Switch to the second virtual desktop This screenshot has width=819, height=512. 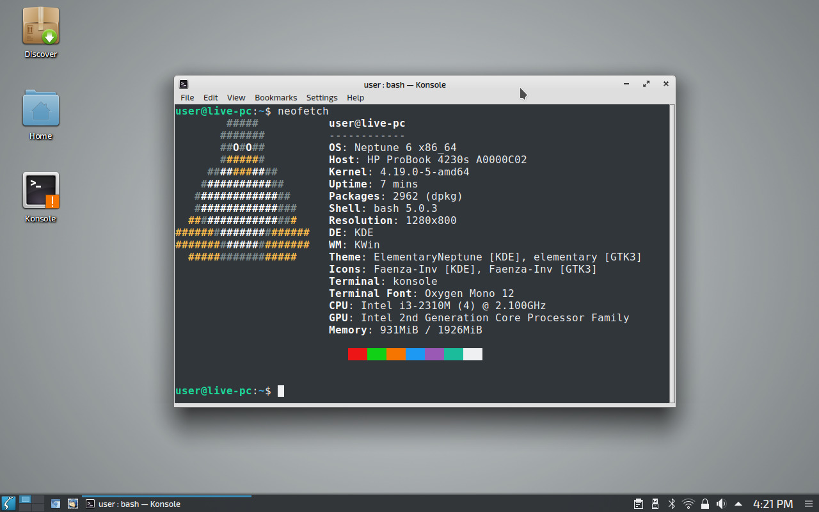(38, 500)
